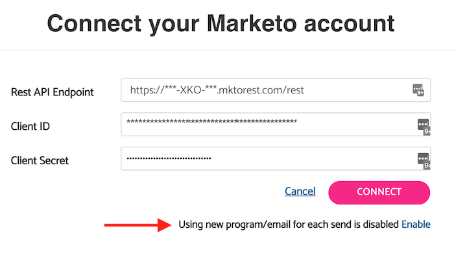
Task: Cancel the Marketo connection
Action: 300,191
